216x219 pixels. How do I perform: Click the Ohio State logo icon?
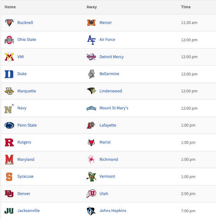pos(9,40)
